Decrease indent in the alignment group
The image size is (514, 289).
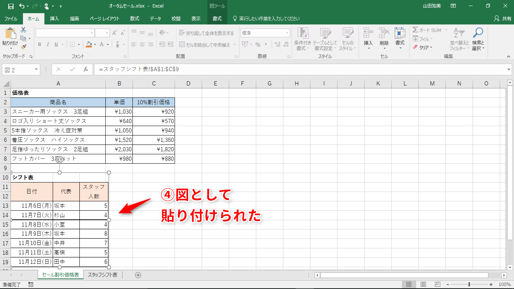coord(163,44)
